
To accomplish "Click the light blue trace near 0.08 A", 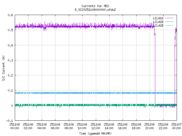I will tap(85, 93).
